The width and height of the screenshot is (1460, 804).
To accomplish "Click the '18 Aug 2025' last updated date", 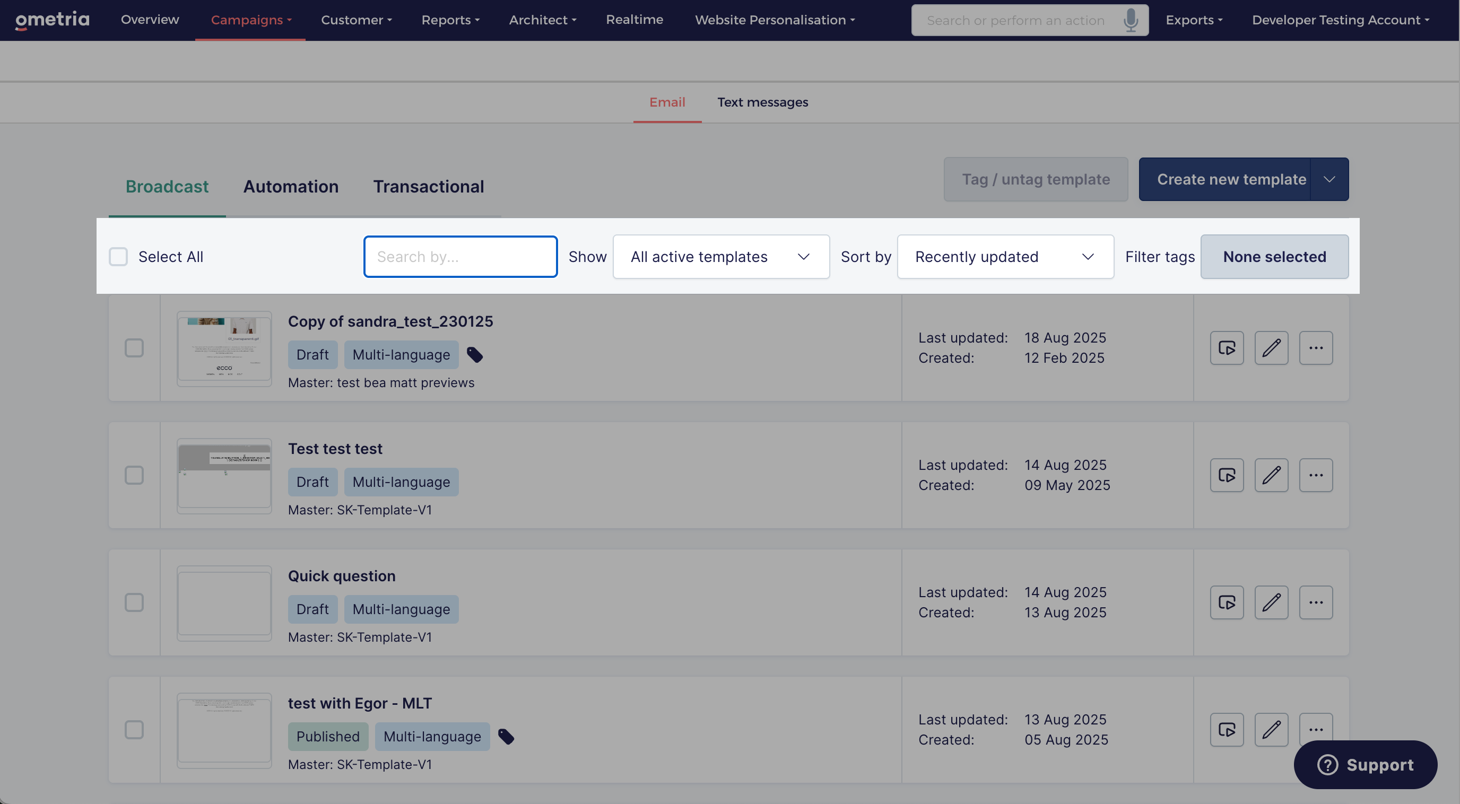I will [x=1065, y=338].
